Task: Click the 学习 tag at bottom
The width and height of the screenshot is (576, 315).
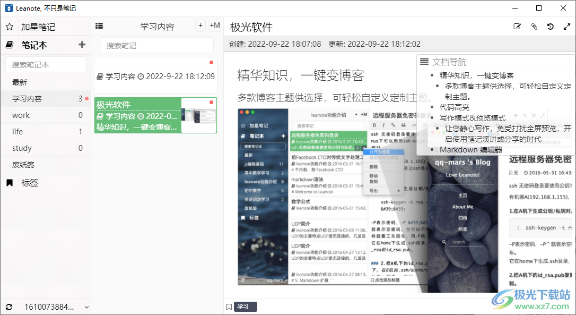Action: click(x=246, y=307)
